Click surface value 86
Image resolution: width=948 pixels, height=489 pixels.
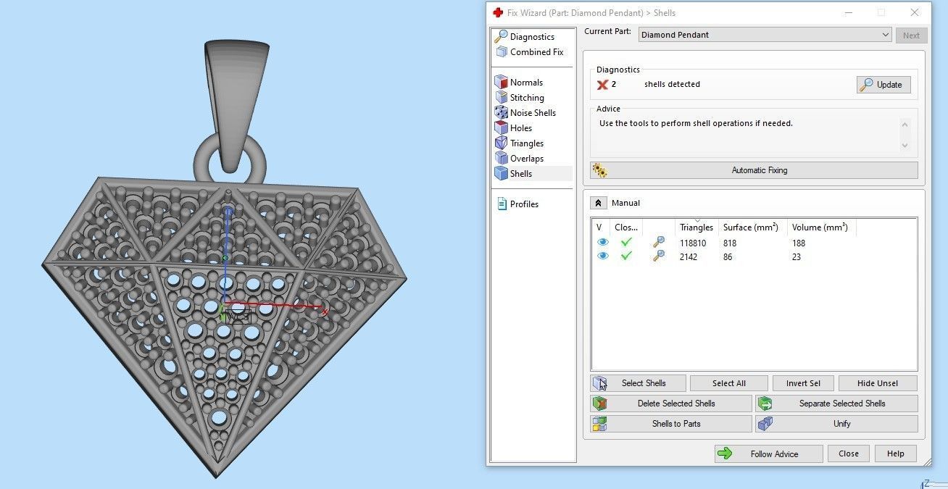pos(728,257)
